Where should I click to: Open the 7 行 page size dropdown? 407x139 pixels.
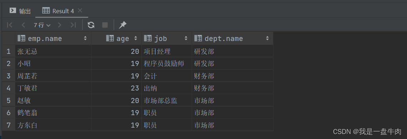[42, 25]
